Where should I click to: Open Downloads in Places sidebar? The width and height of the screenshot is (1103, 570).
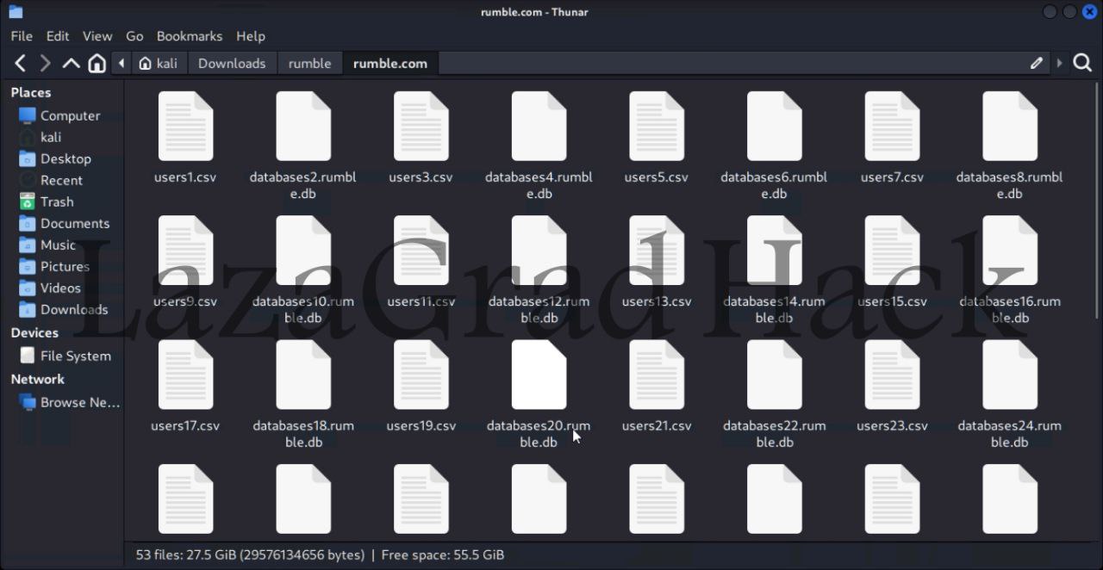point(62,309)
